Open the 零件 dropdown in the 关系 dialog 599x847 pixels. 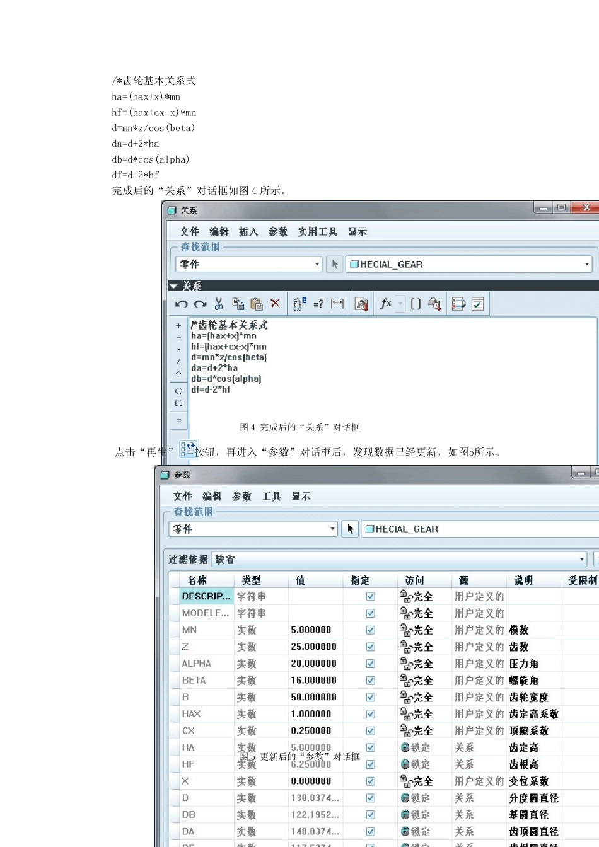[249, 264]
